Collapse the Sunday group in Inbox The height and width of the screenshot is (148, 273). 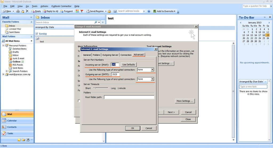pos(37,34)
